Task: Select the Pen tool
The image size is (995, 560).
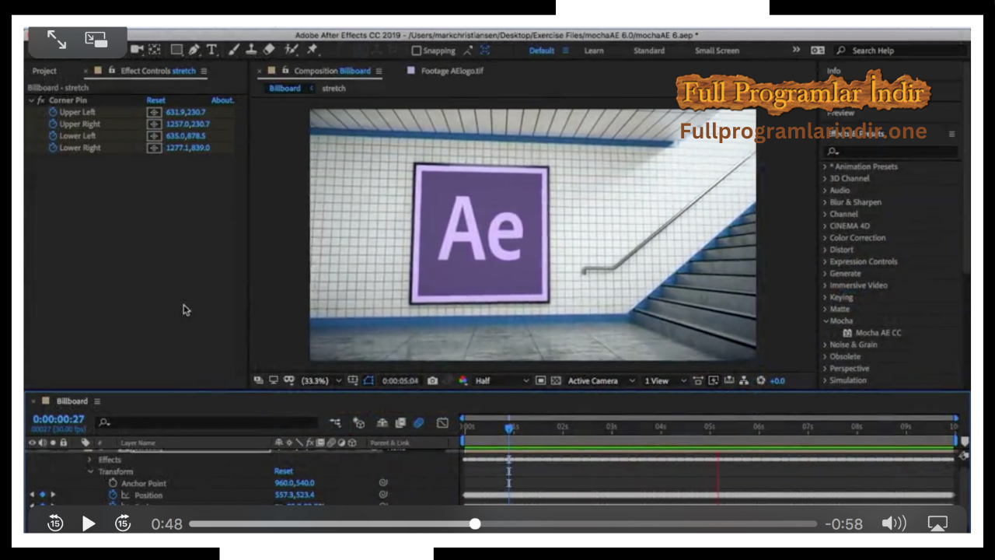Action: [x=194, y=50]
